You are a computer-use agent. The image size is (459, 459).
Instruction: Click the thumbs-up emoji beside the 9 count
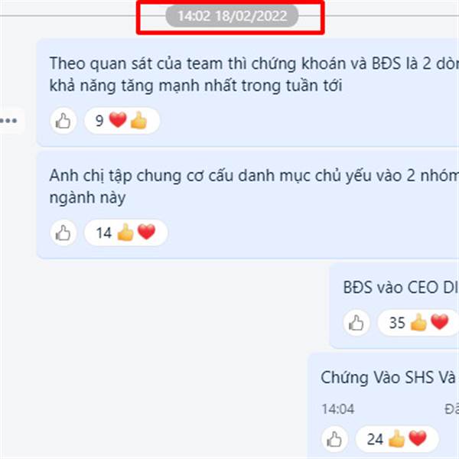[138, 120]
